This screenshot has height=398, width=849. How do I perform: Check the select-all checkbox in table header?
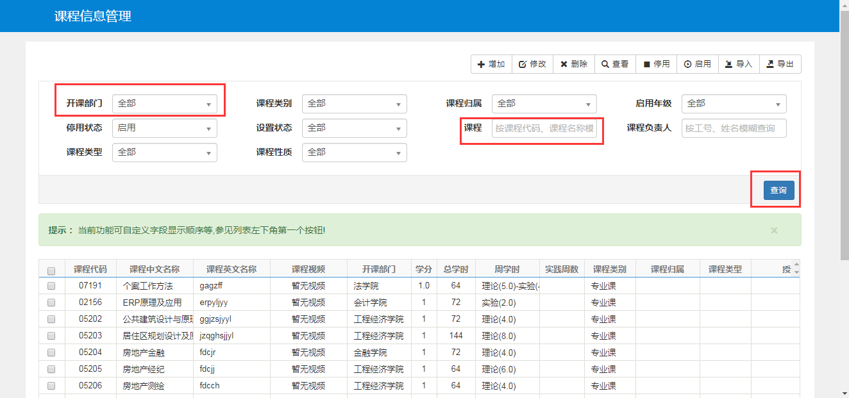51,270
